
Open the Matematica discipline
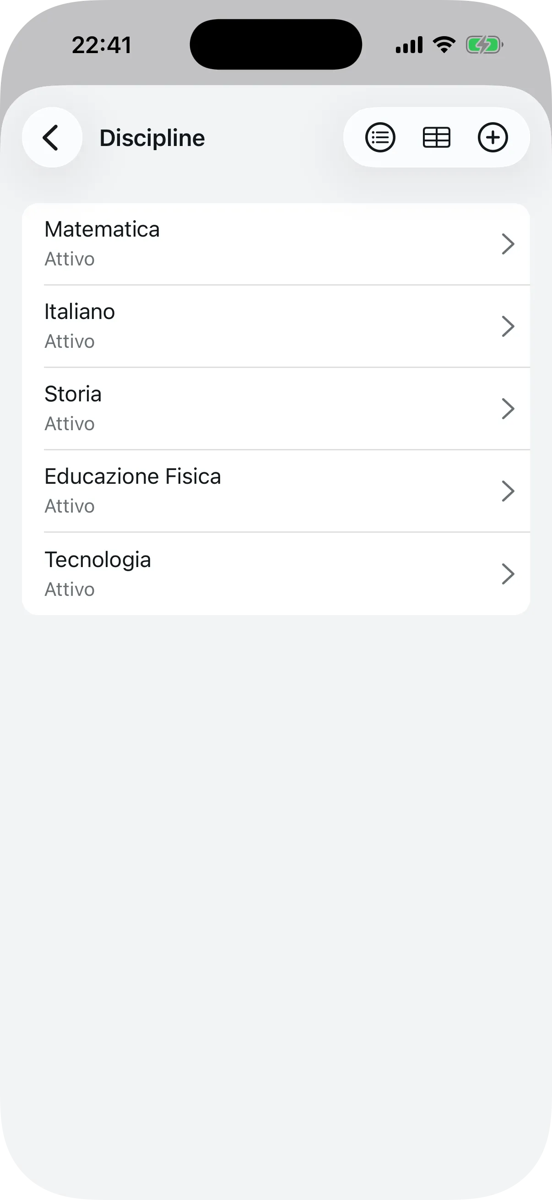[x=102, y=229]
